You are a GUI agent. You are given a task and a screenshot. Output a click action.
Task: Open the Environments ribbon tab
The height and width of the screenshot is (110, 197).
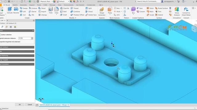(69, 5)
